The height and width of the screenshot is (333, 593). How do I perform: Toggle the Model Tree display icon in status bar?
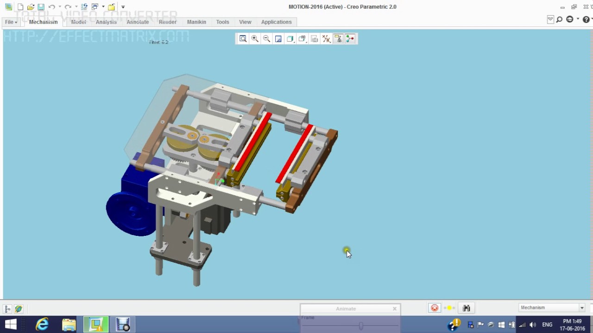[7, 309]
